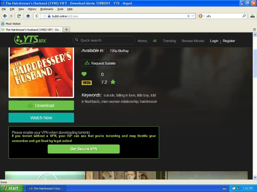
Task: Click the green heart like icon
Action: tap(84, 74)
